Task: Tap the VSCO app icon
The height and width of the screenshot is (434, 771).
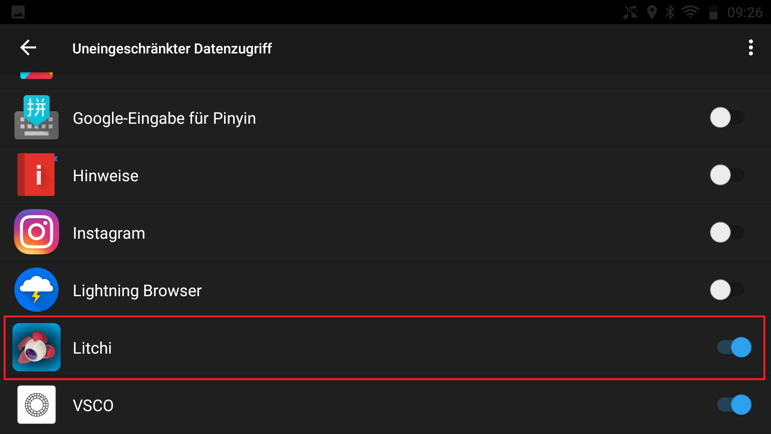Action: click(x=37, y=405)
